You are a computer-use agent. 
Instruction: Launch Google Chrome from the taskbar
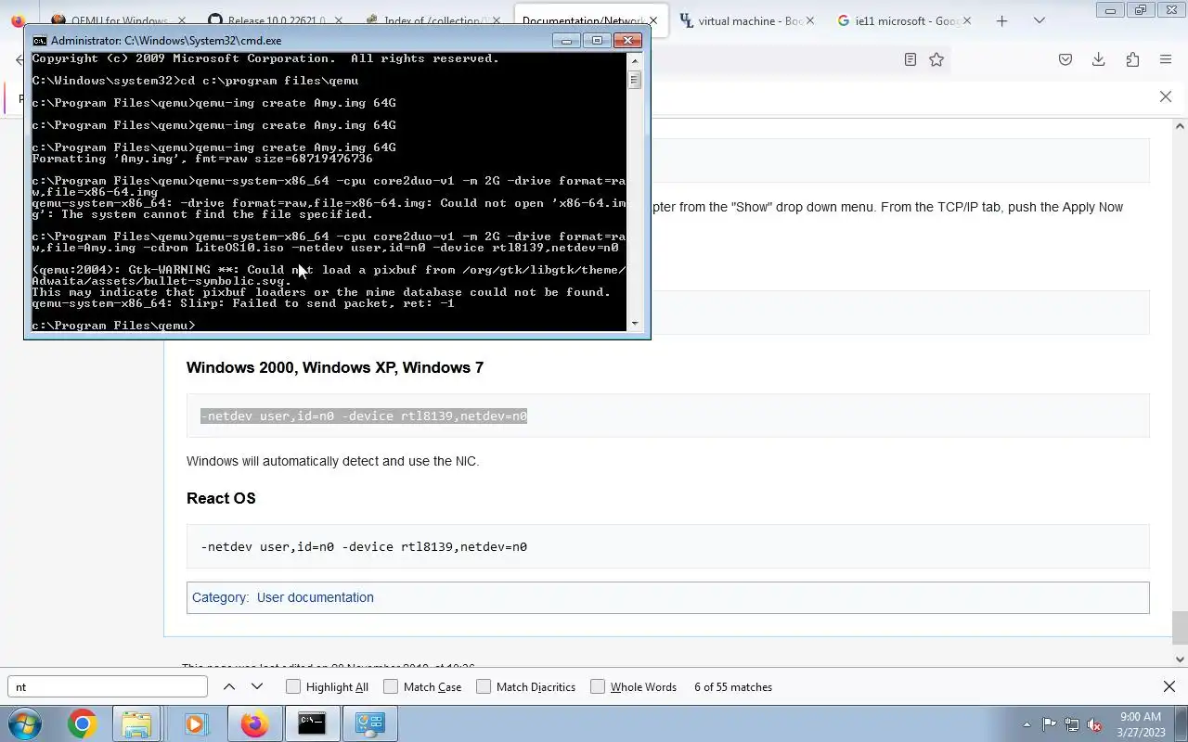(82, 723)
